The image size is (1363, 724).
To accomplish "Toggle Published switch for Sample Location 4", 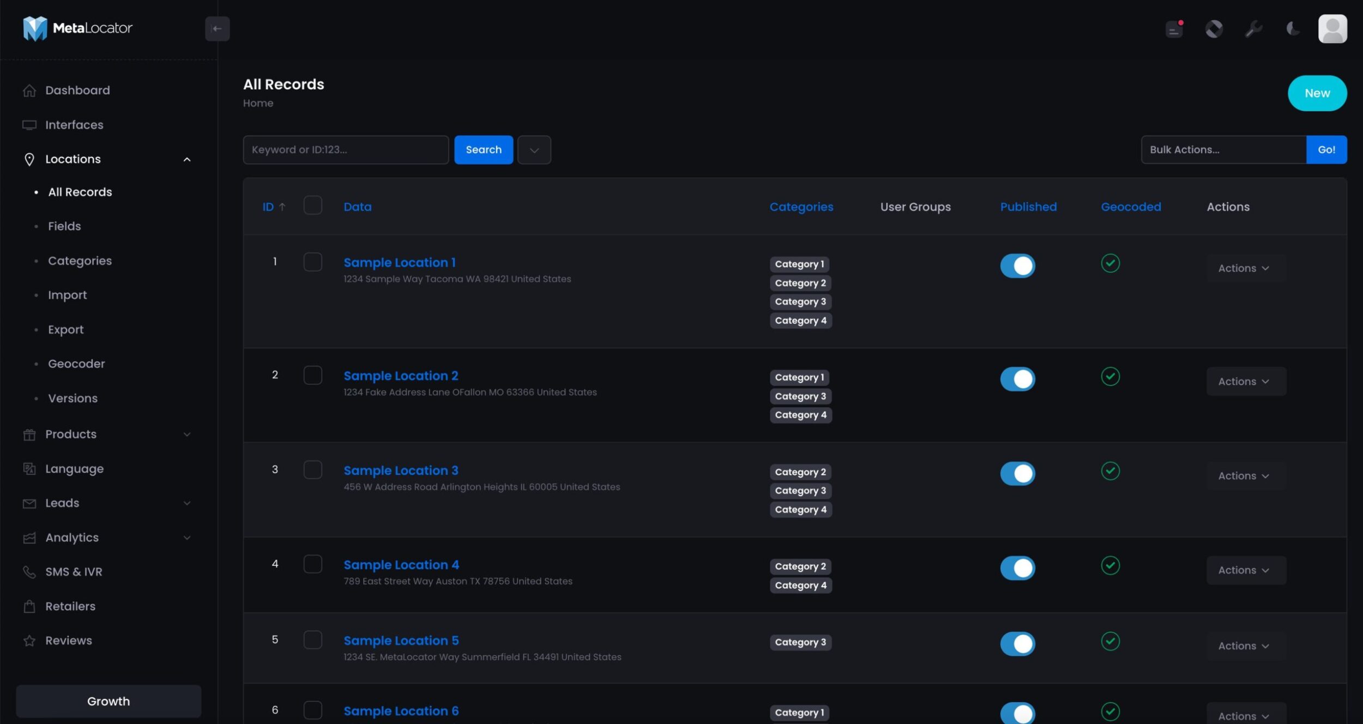I will 1017,568.
